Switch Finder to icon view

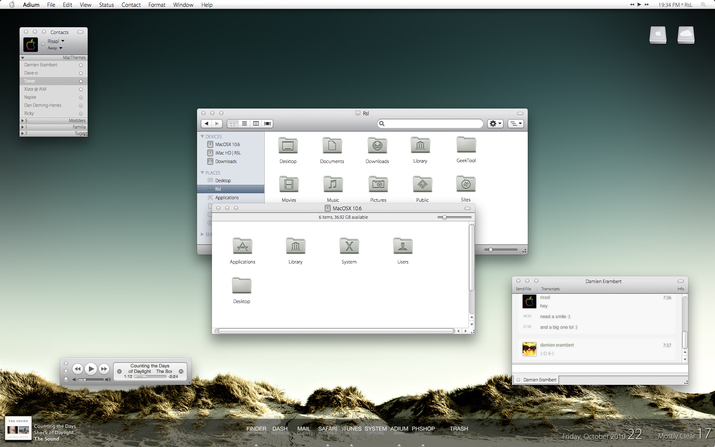pyautogui.click(x=233, y=123)
